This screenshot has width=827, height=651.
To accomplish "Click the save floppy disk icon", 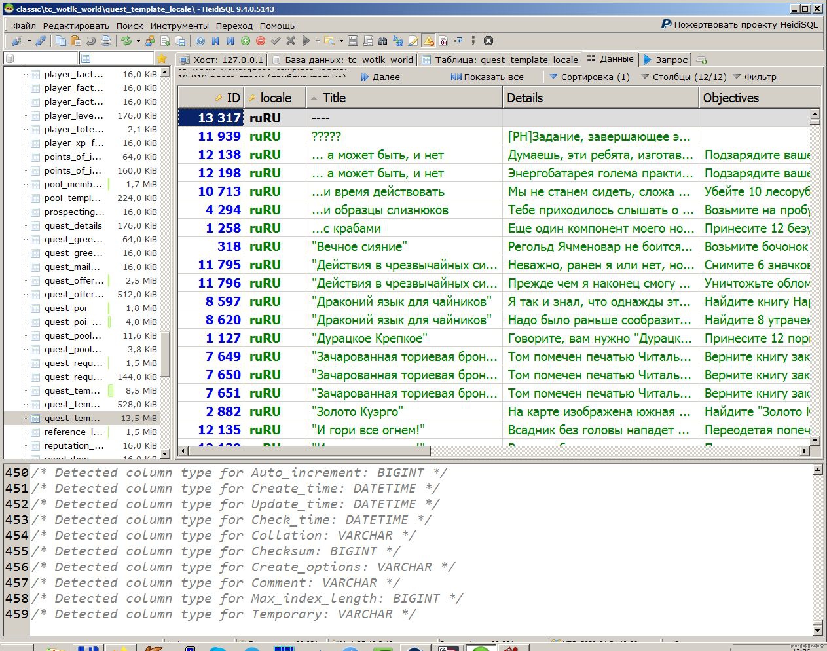I will pos(353,41).
